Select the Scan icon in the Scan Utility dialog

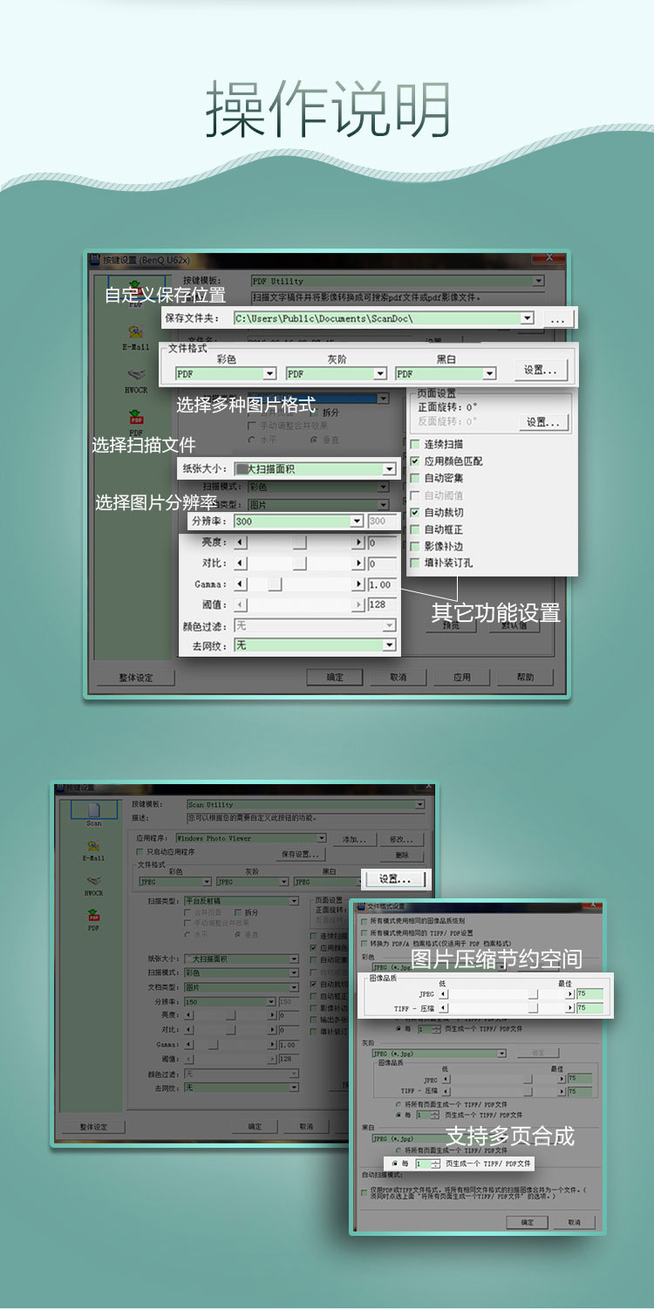(93, 813)
